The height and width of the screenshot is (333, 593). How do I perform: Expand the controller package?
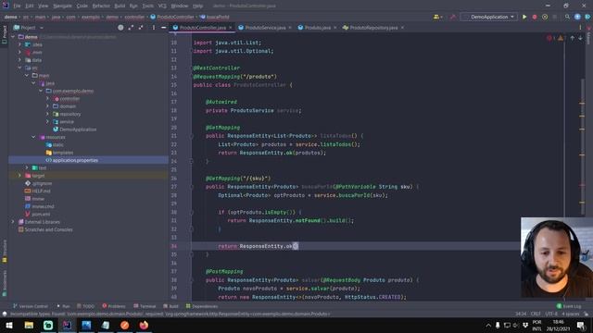(47, 99)
